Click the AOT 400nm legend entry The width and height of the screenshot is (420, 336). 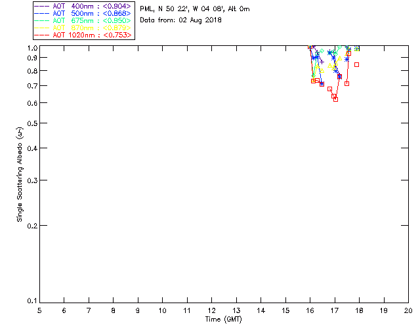coord(83,6)
